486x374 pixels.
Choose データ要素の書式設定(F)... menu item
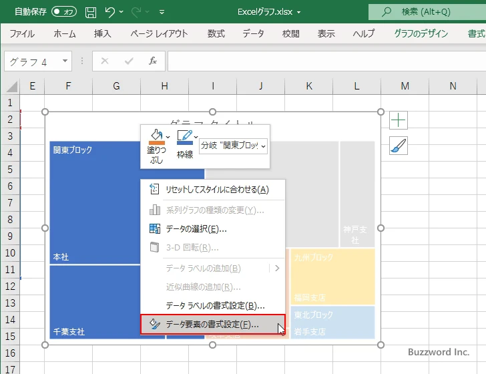(212, 325)
